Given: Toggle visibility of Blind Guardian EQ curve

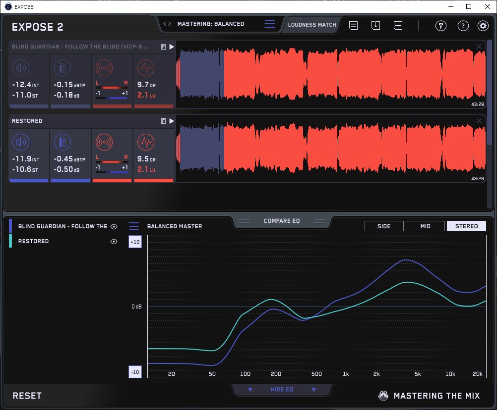Looking at the screenshot, I should tap(114, 226).
